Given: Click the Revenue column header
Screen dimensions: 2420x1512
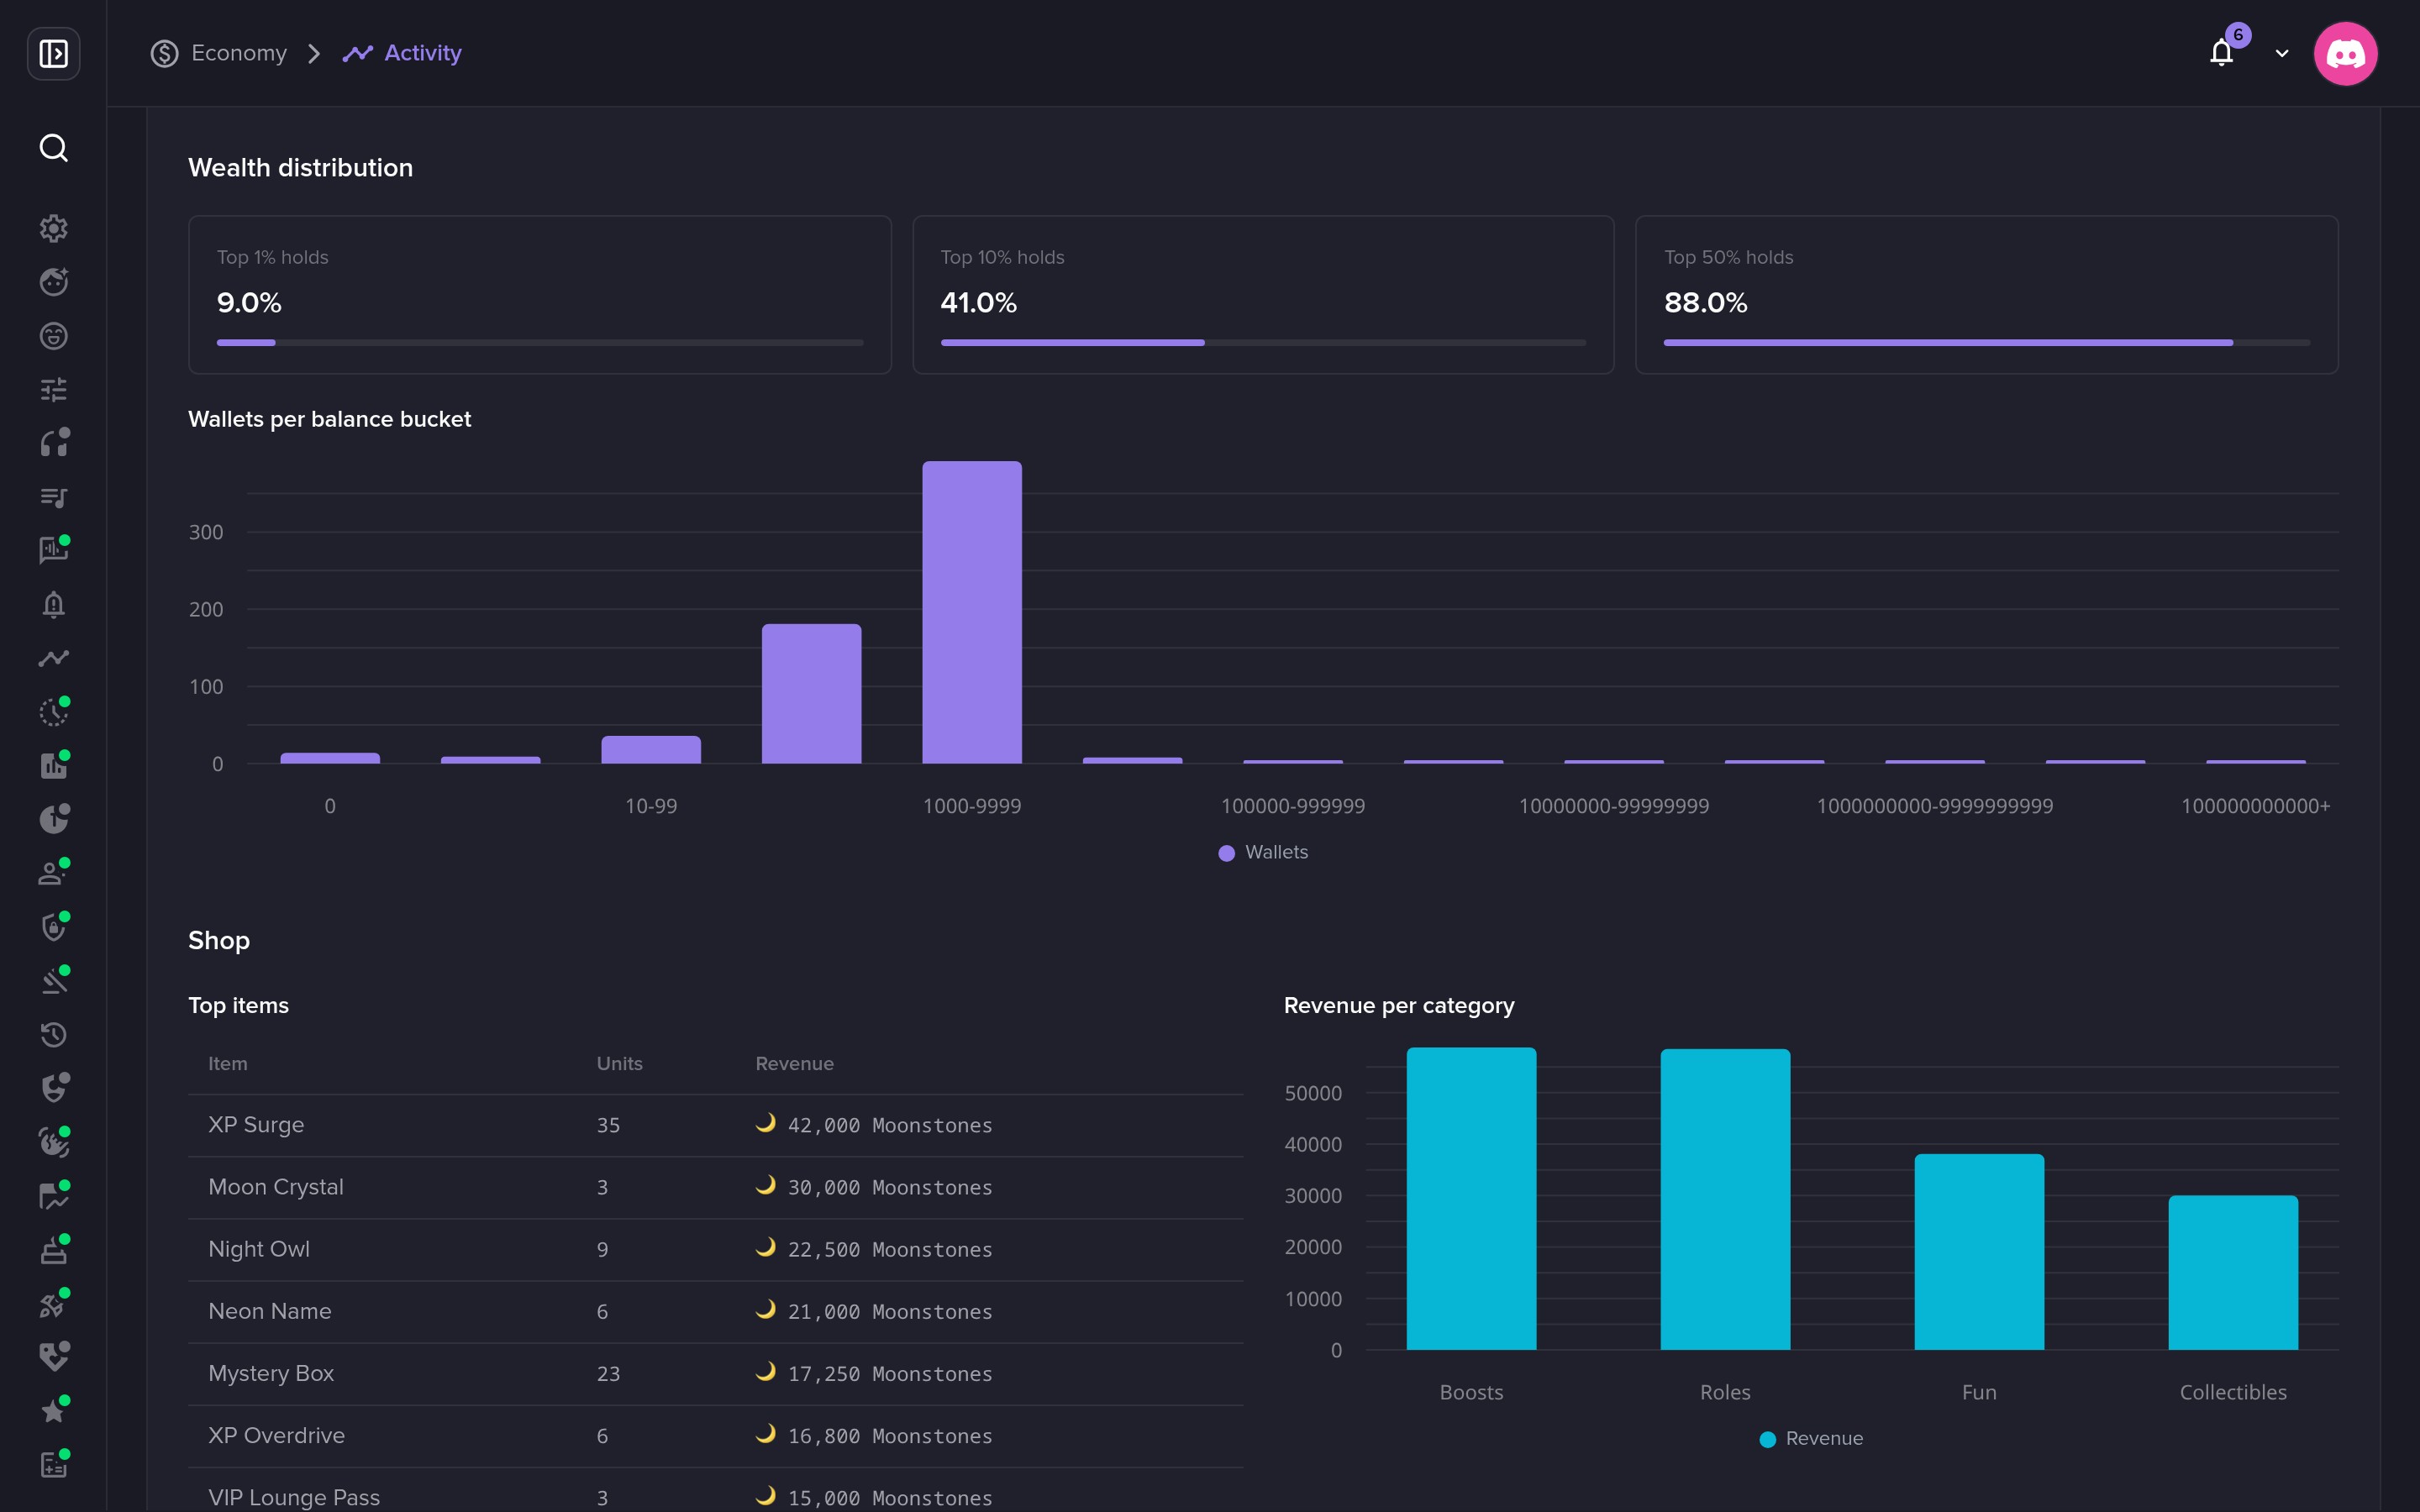Looking at the screenshot, I should click(x=794, y=1063).
